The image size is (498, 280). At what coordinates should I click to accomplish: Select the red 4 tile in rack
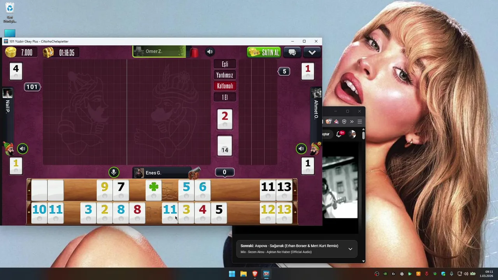point(202,212)
